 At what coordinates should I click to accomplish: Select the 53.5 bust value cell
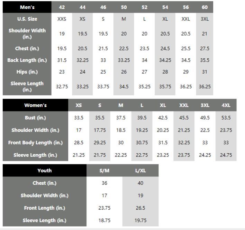point(226,117)
